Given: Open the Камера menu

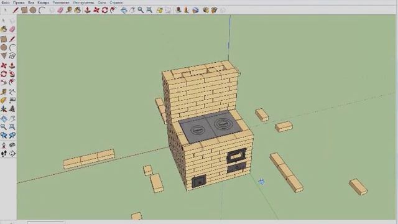Looking at the screenshot, I should (x=43, y=2).
